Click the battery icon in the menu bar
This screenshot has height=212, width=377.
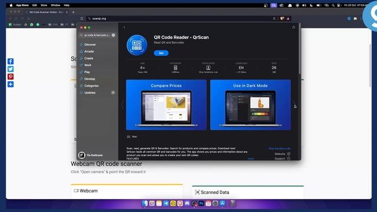(319, 5)
